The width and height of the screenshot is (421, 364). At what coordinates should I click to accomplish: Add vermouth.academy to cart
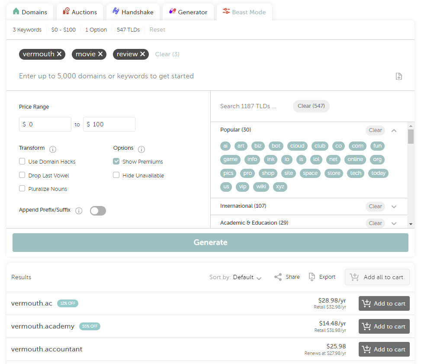click(x=384, y=326)
